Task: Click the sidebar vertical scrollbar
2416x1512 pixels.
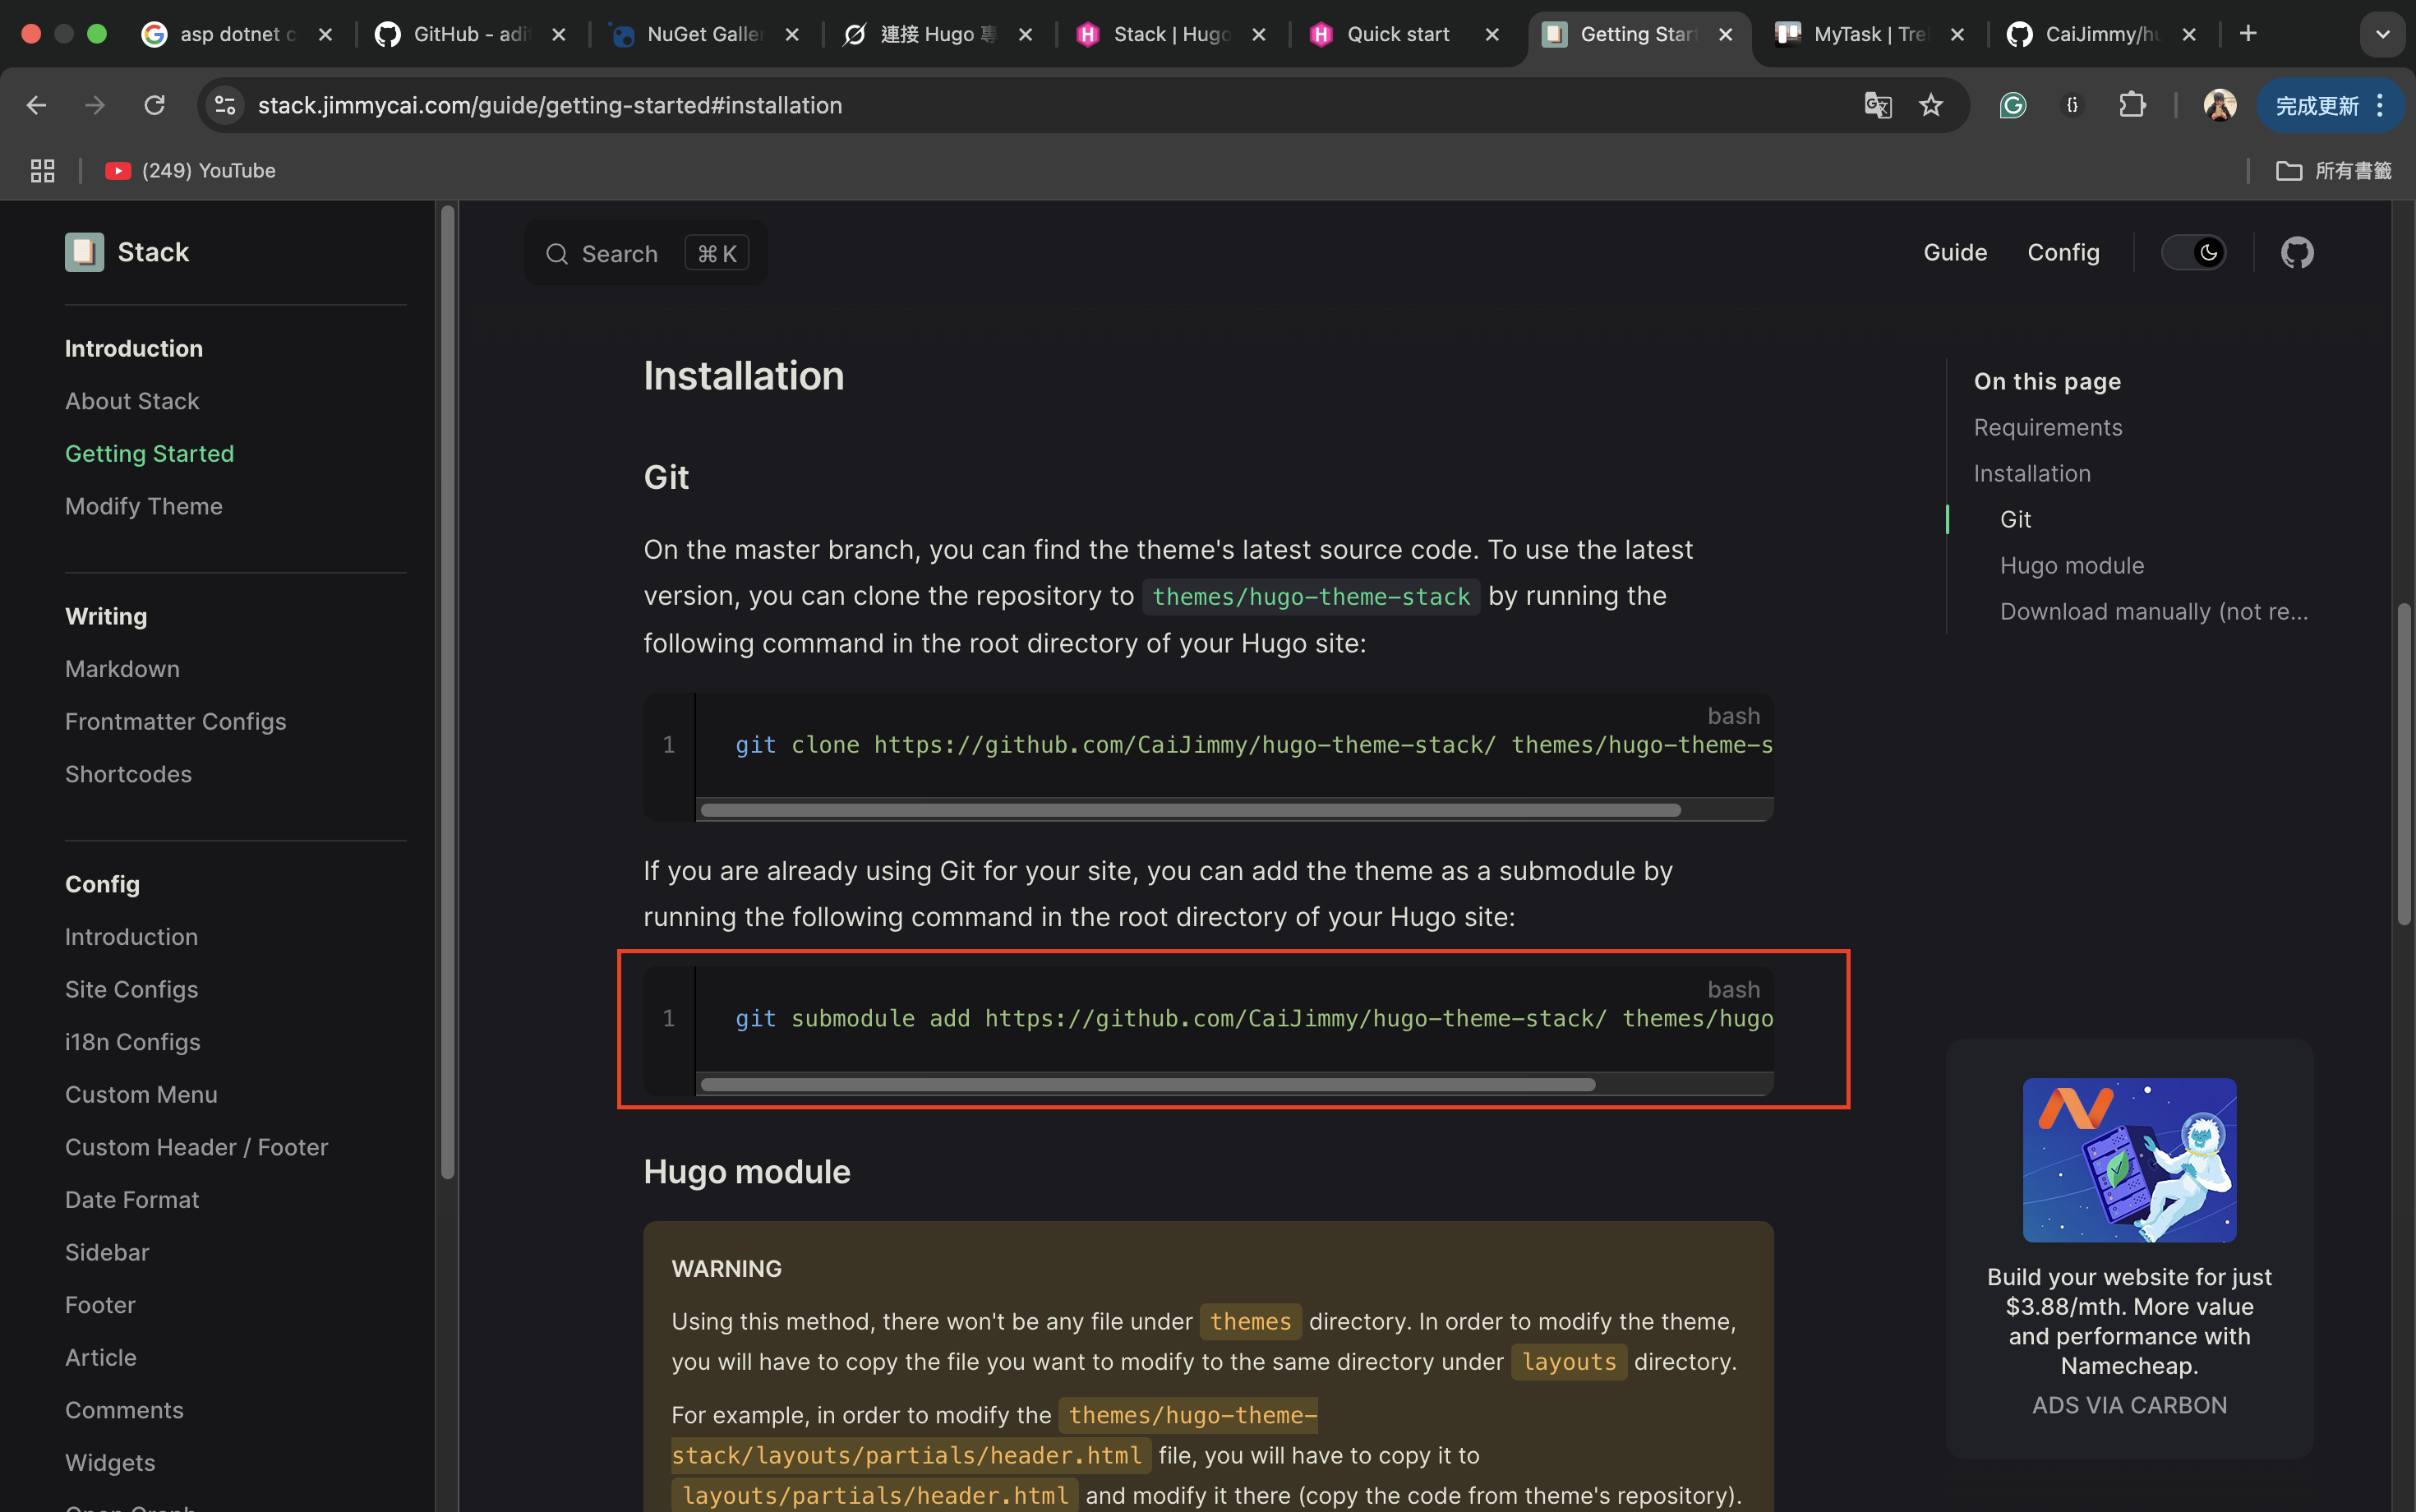Action: (x=447, y=690)
